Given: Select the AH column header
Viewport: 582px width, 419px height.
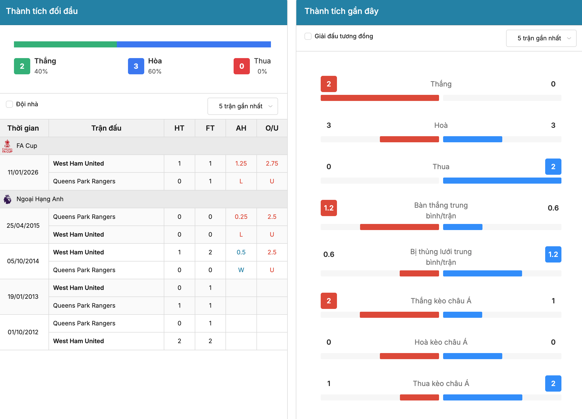Looking at the screenshot, I should point(241,128).
